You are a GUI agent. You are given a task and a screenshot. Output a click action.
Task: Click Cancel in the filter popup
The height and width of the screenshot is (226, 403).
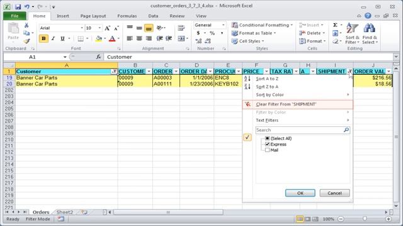pyautogui.click(x=334, y=193)
